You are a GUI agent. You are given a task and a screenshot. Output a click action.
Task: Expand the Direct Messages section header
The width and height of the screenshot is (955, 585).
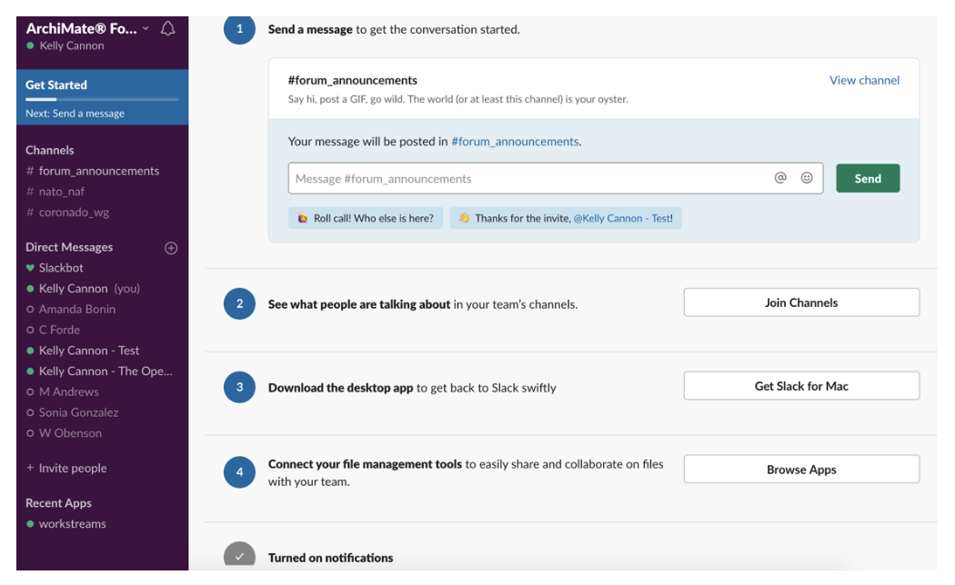coord(68,247)
